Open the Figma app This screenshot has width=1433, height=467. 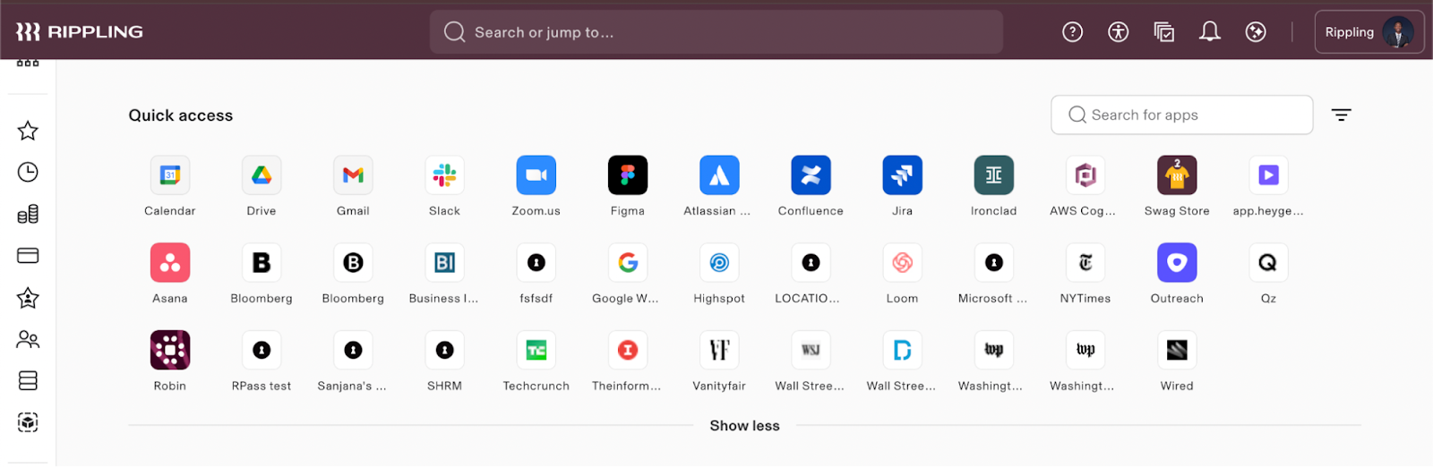(628, 175)
